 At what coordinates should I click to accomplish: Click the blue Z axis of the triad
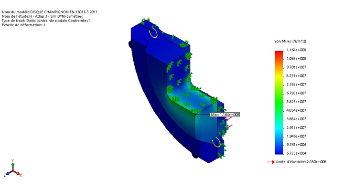click(8, 173)
